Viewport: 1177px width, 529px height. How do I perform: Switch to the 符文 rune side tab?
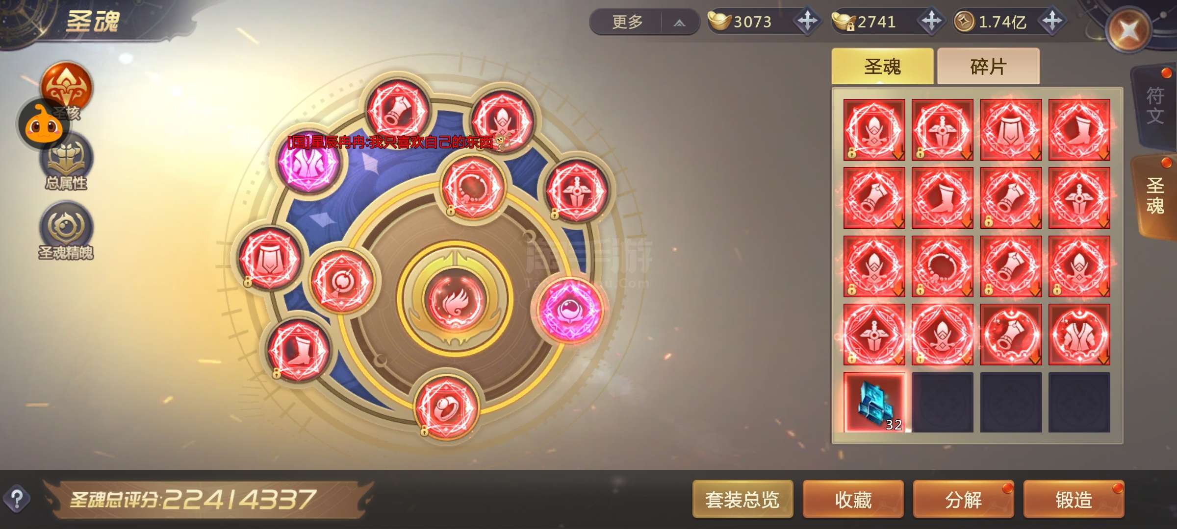click(1154, 105)
